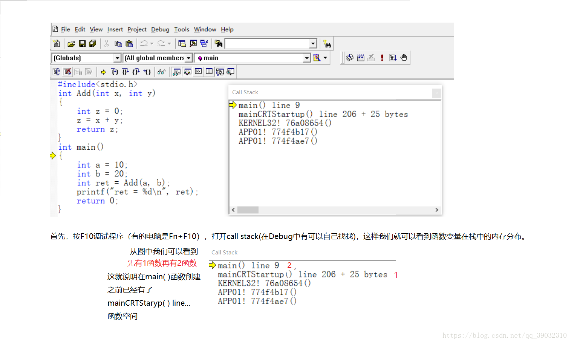Viewport: 571px width, 343px height.
Task: Open the WizardBar actions dropdown arrow
Action: 325,58
